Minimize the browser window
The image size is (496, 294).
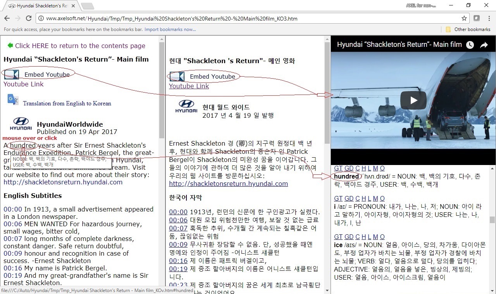[451, 5]
